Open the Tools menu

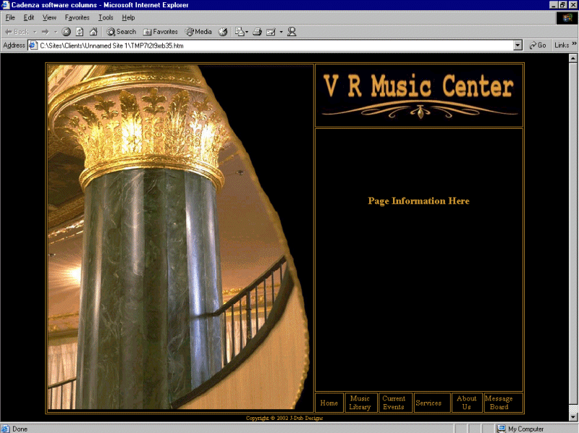pos(106,17)
